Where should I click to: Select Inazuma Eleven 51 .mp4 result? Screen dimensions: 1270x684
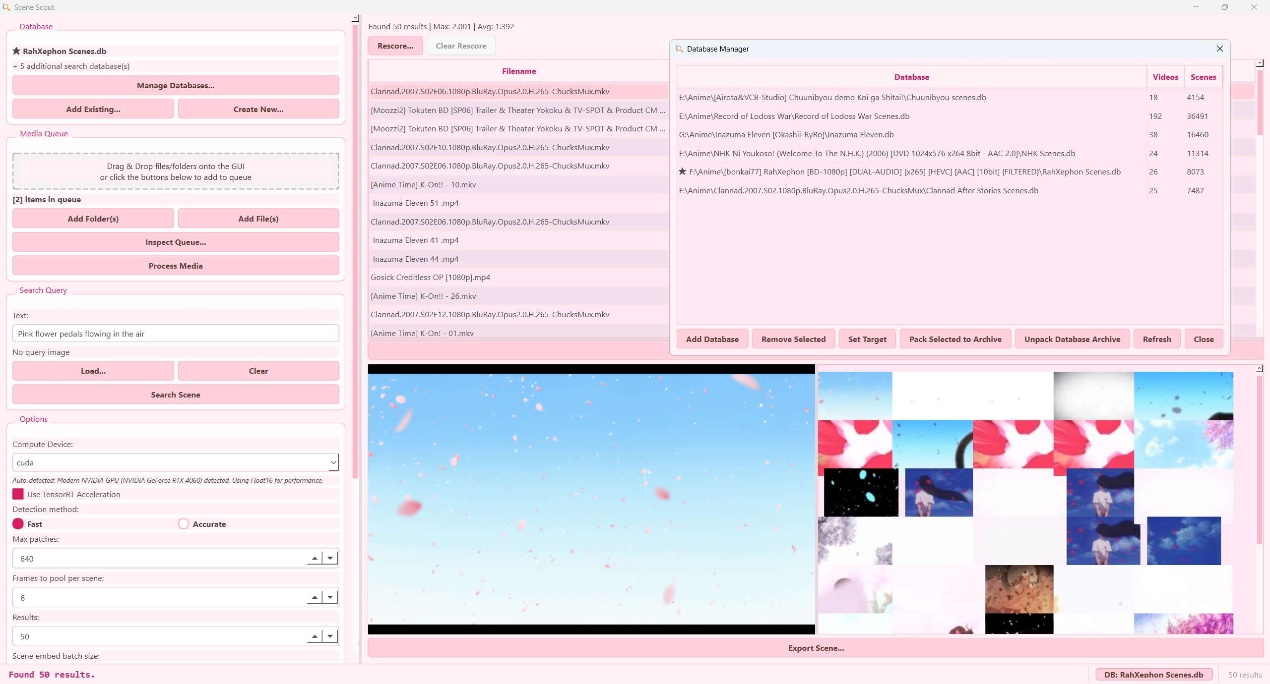(x=519, y=203)
